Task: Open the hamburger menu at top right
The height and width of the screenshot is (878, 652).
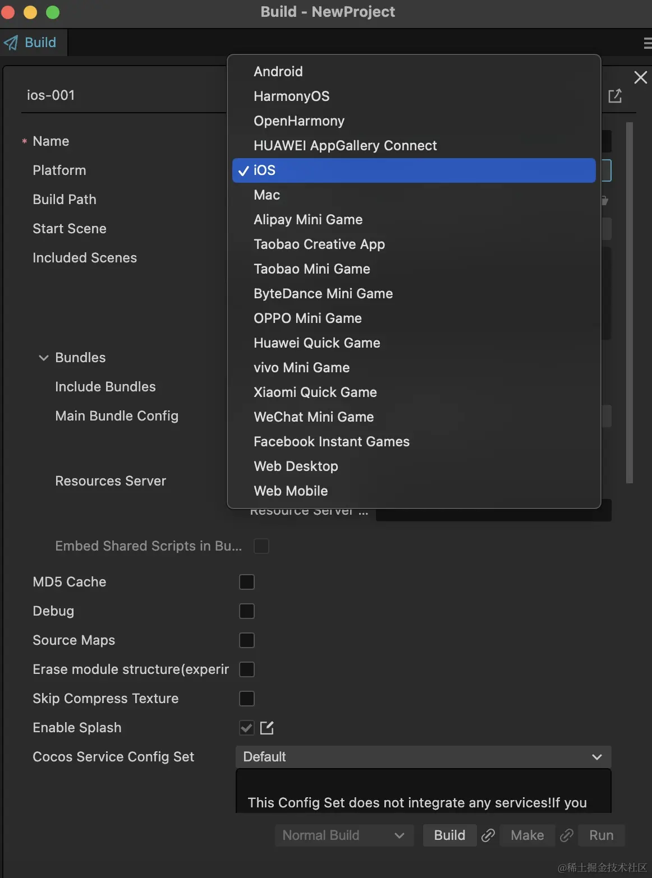Action: [648, 43]
